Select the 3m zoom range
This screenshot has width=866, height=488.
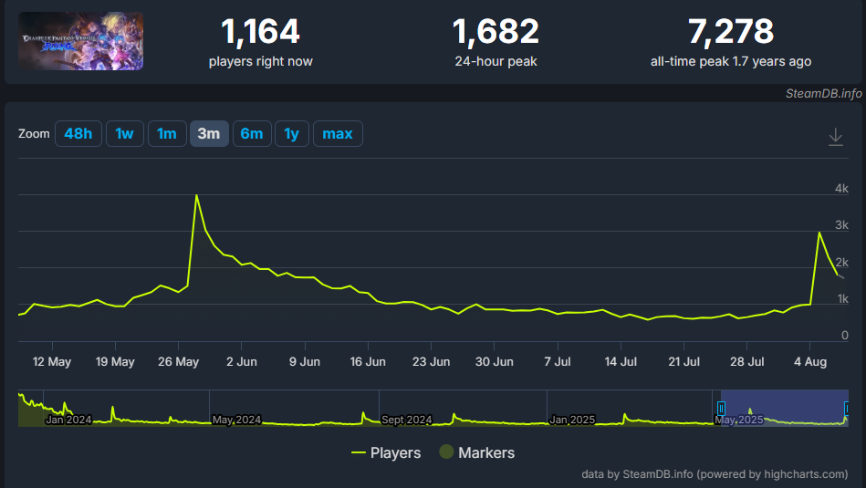pyautogui.click(x=209, y=133)
